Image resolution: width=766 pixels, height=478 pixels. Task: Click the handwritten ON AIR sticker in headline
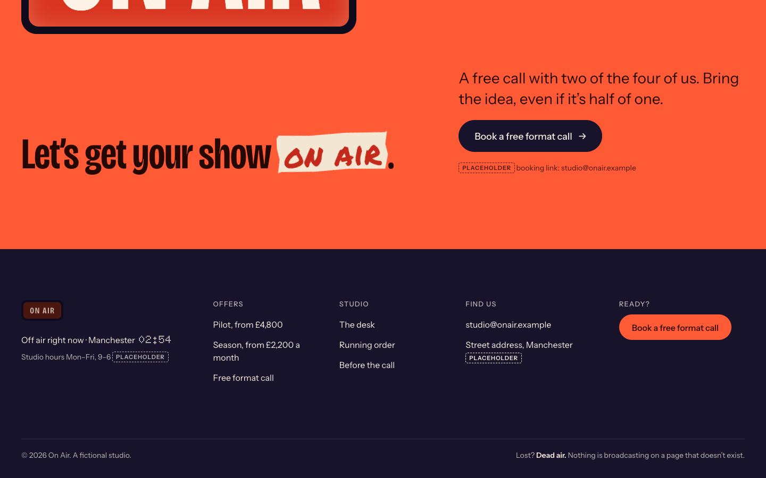point(332,153)
